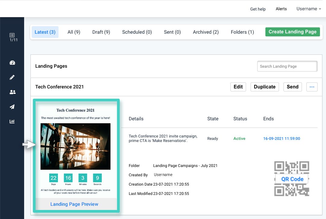The height and width of the screenshot is (219, 326).
Task: Click folder name Landing Page Campaigns - July 2021
Action: tap(185, 166)
